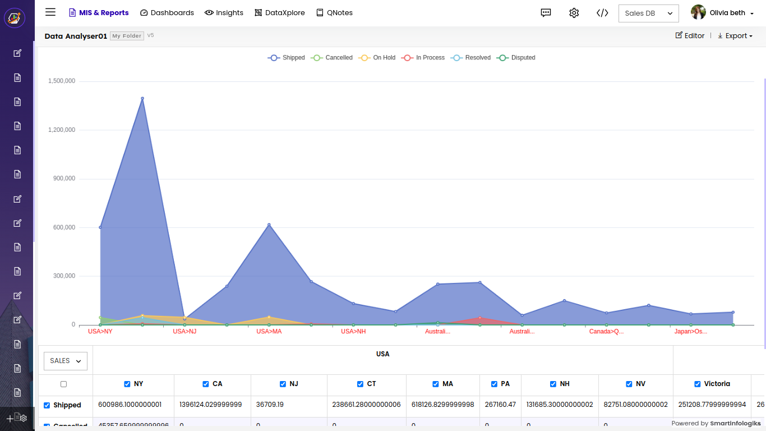Open the settings gear icon

[x=574, y=13]
